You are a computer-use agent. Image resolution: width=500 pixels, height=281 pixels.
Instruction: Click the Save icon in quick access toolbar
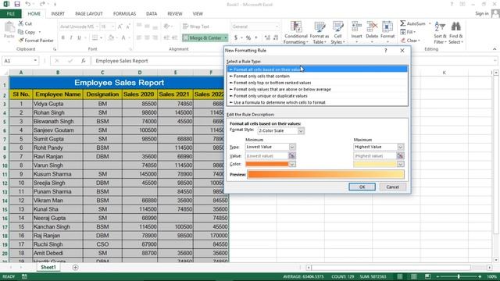click(17, 4)
